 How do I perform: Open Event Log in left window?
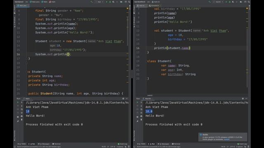pyautogui.click(x=123, y=144)
